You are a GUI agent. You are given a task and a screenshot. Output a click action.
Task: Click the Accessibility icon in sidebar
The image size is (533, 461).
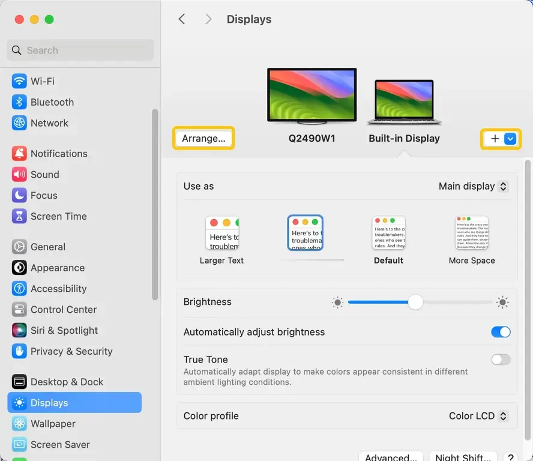coord(19,289)
